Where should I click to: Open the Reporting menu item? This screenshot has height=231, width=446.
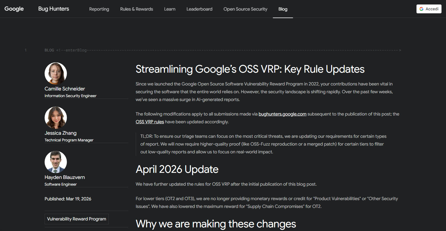(x=99, y=9)
